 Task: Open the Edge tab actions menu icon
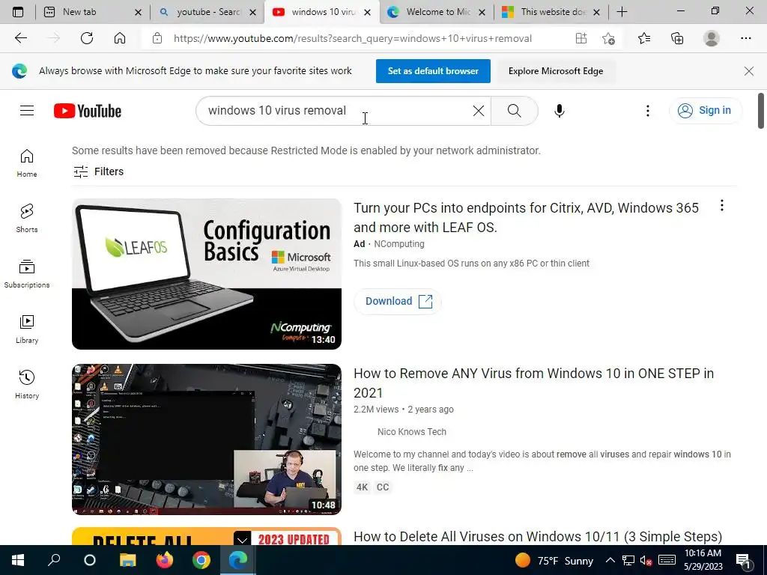(18, 12)
